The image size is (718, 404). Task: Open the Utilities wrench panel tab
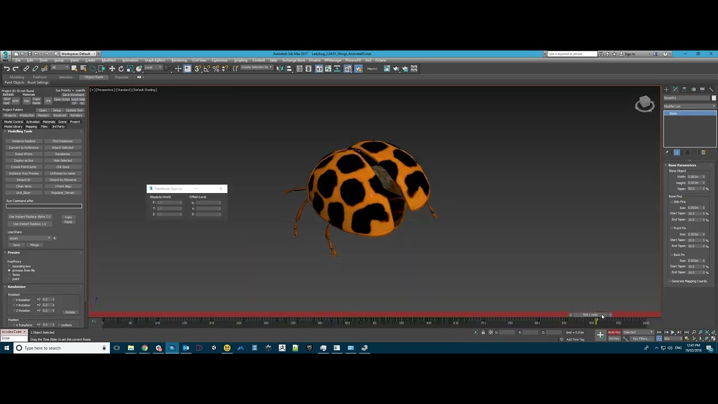pyautogui.click(x=711, y=89)
